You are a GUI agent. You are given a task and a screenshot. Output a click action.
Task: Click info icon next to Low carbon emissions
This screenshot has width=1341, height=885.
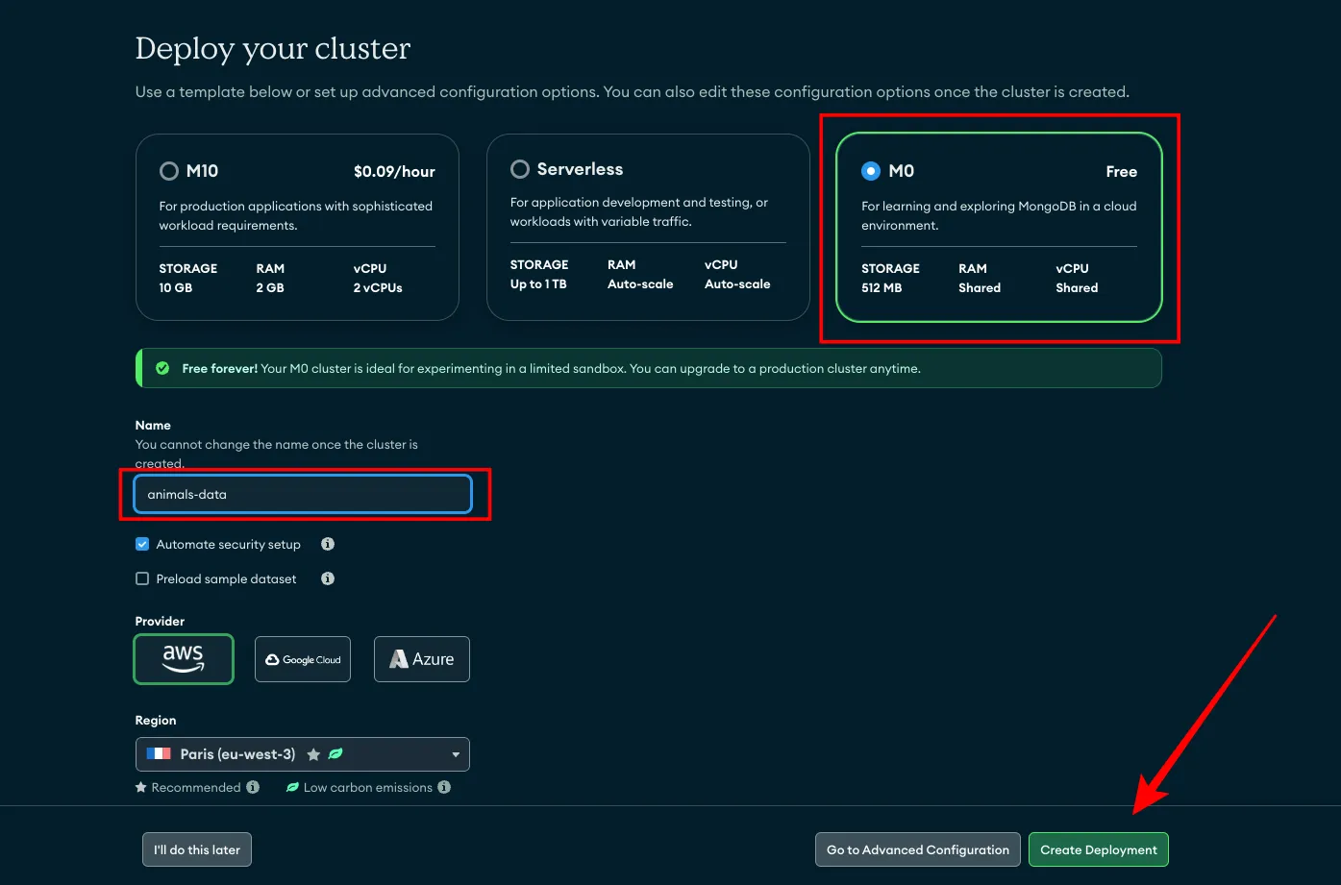[x=444, y=787]
